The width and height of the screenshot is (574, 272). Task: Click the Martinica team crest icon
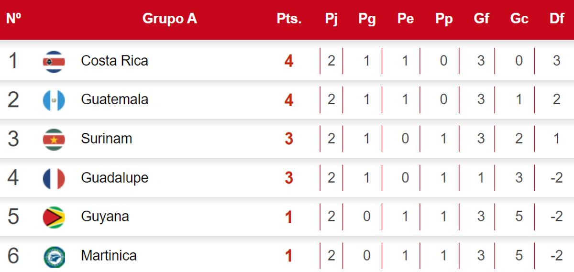coord(54,256)
